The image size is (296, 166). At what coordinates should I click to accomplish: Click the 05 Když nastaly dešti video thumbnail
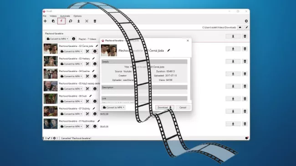tap(51, 86)
